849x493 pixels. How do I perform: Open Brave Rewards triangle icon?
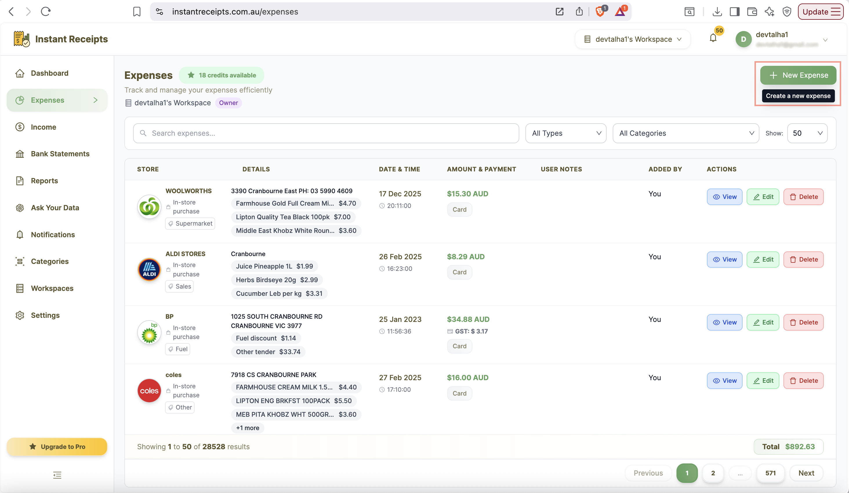[x=620, y=12]
